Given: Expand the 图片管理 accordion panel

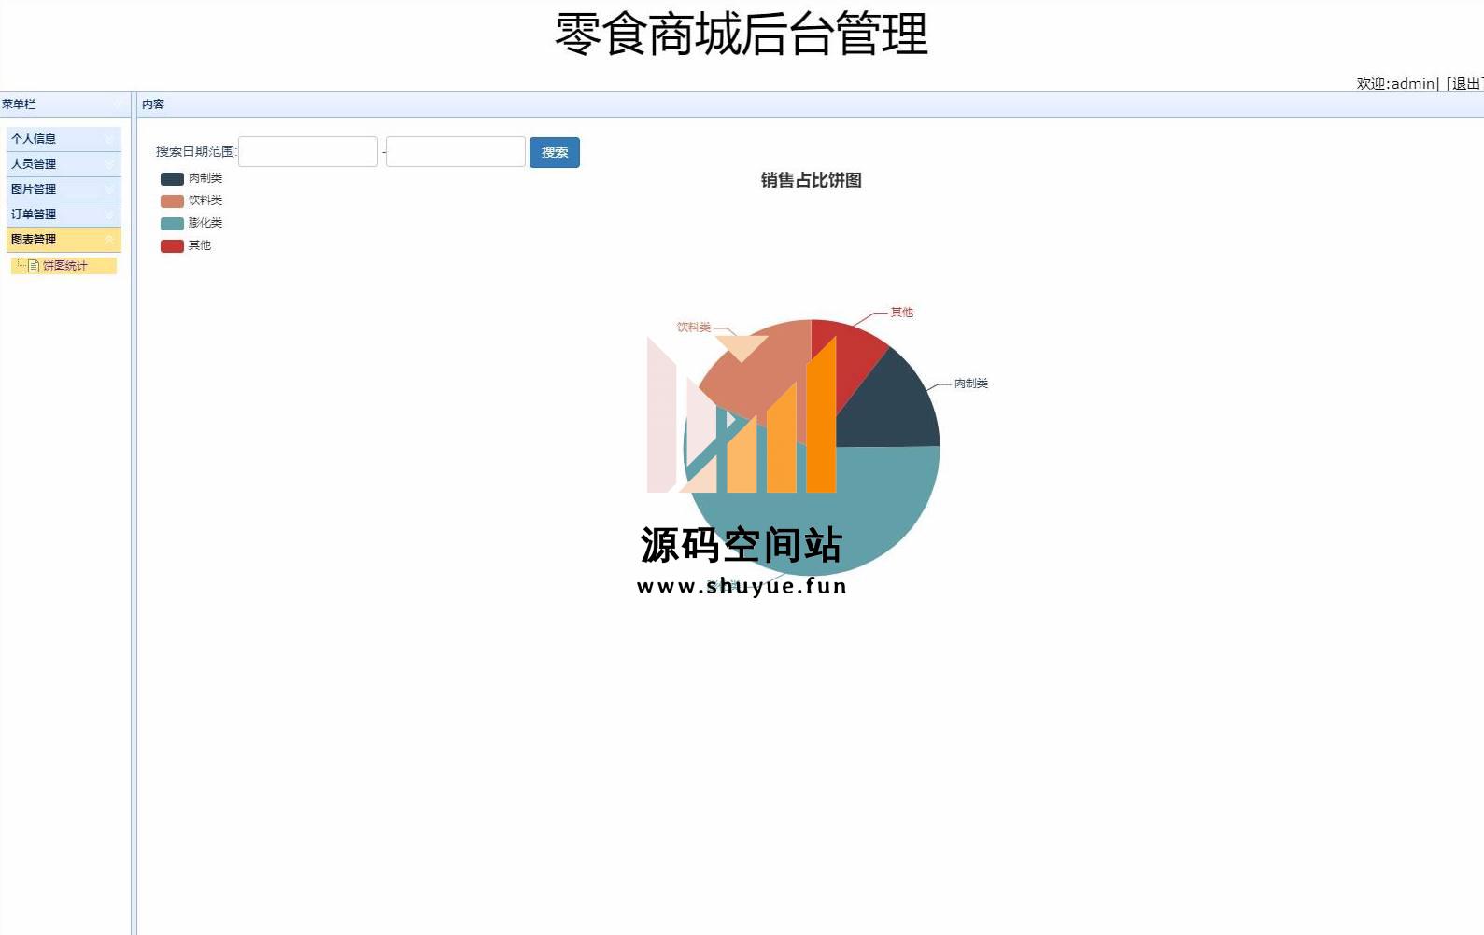Looking at the screenshot, I should coord(64,188).
